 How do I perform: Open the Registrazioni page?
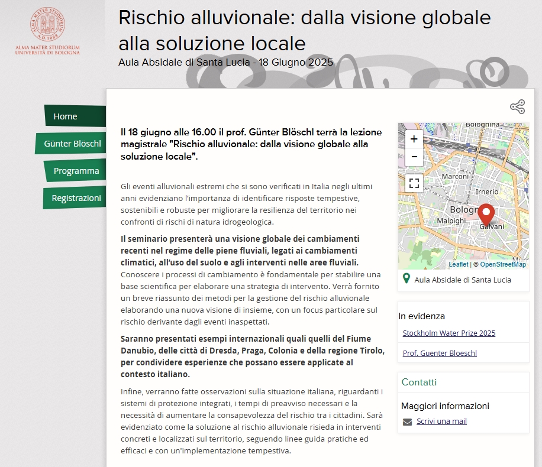(75, 198)
